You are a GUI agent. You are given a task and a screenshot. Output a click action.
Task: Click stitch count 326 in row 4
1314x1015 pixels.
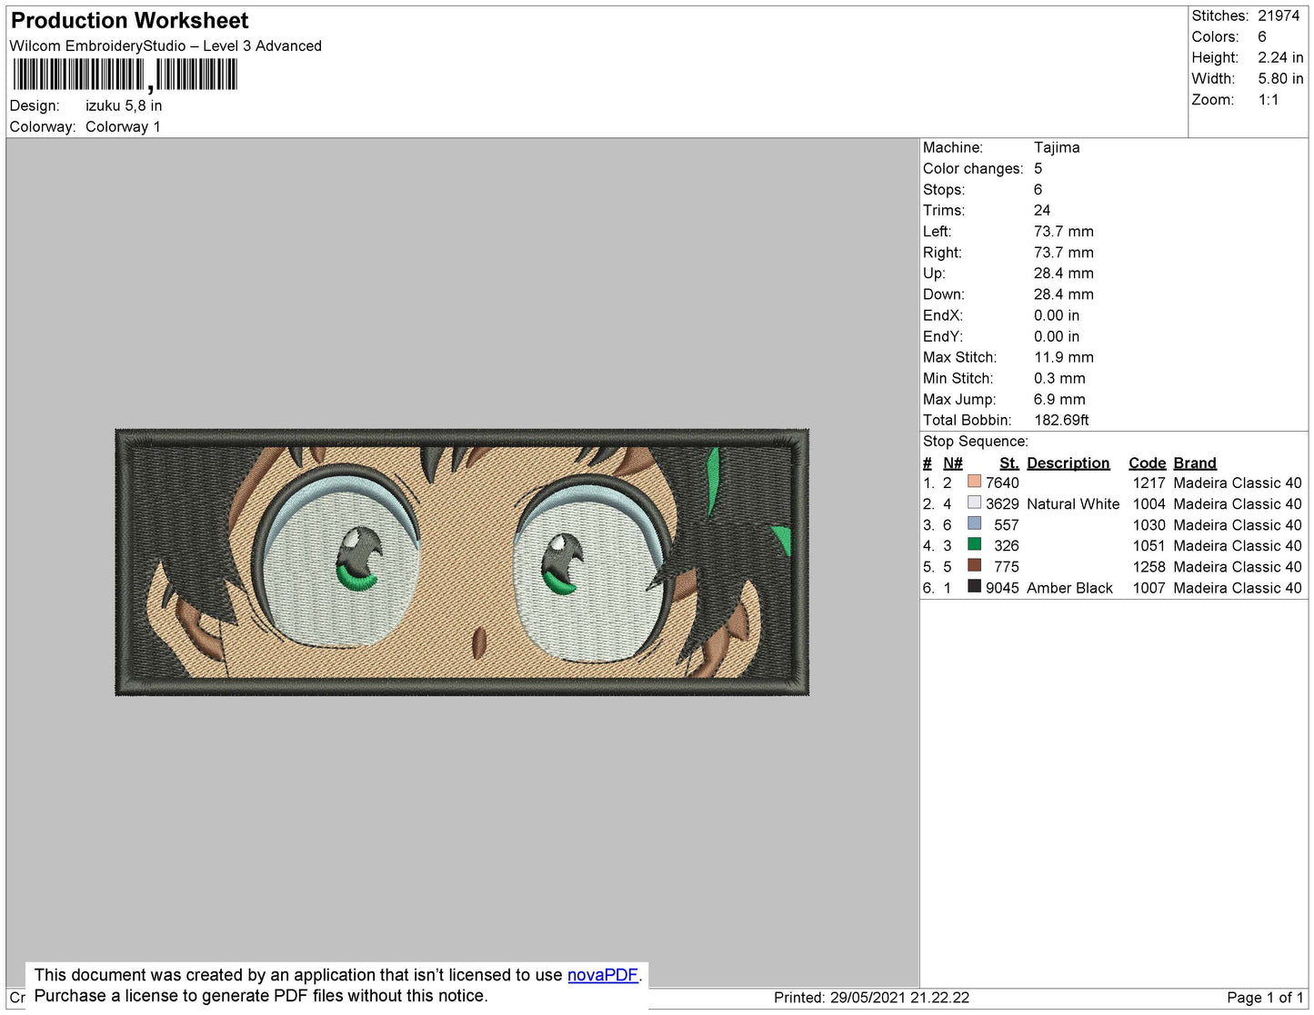pyautogui.click(x=1007, y=546)
